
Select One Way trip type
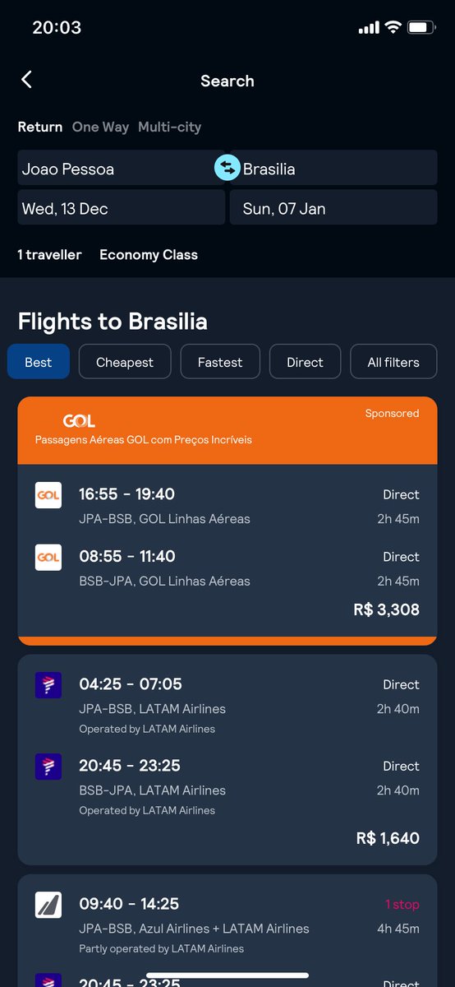coord(100,127)
